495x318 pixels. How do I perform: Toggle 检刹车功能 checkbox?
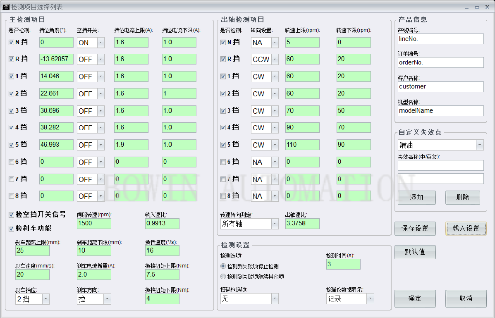tap(11, 229)
